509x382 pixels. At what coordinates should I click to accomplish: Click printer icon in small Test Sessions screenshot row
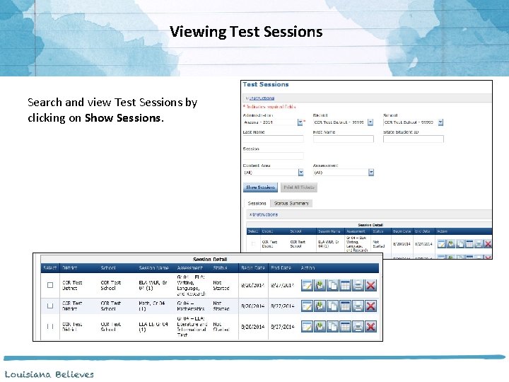click(479, 243)
